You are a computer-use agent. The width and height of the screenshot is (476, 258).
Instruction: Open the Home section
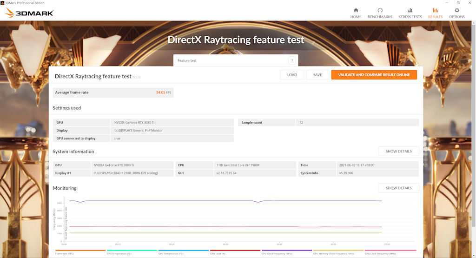pyautogui.click(x=356, y=13)
